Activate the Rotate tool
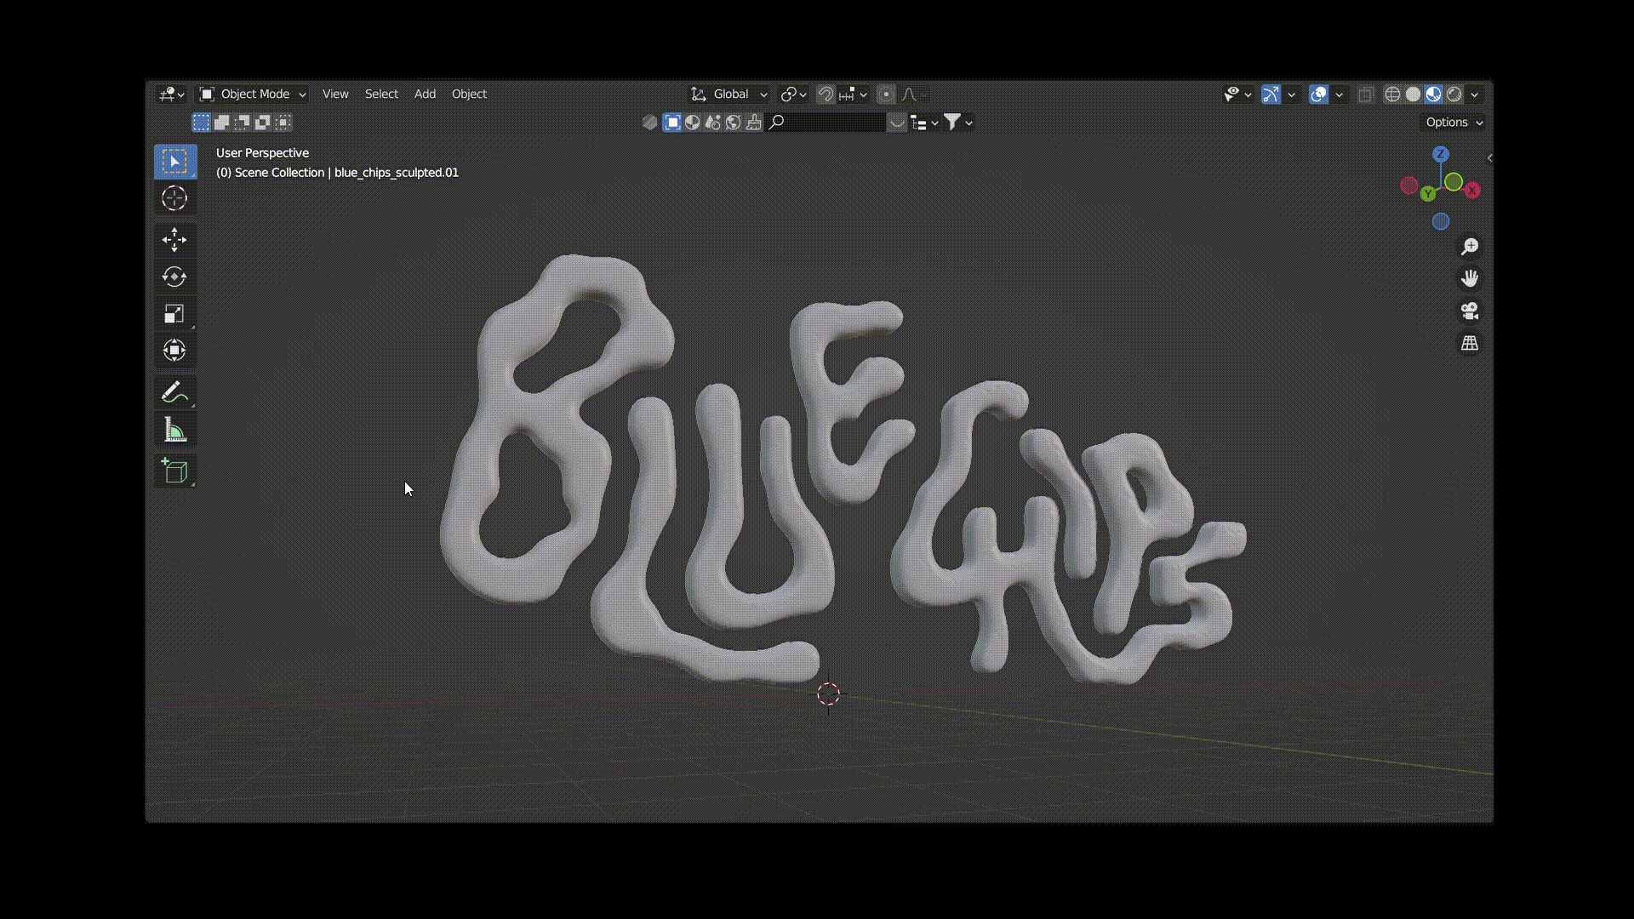Screen dimensions: 1634x919 click(x=174, y=277)
